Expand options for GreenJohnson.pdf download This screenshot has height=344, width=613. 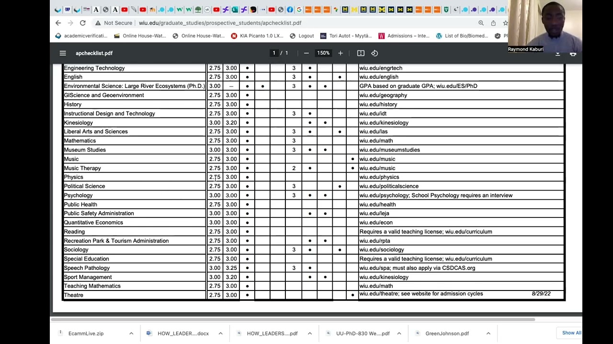(488, 333)
